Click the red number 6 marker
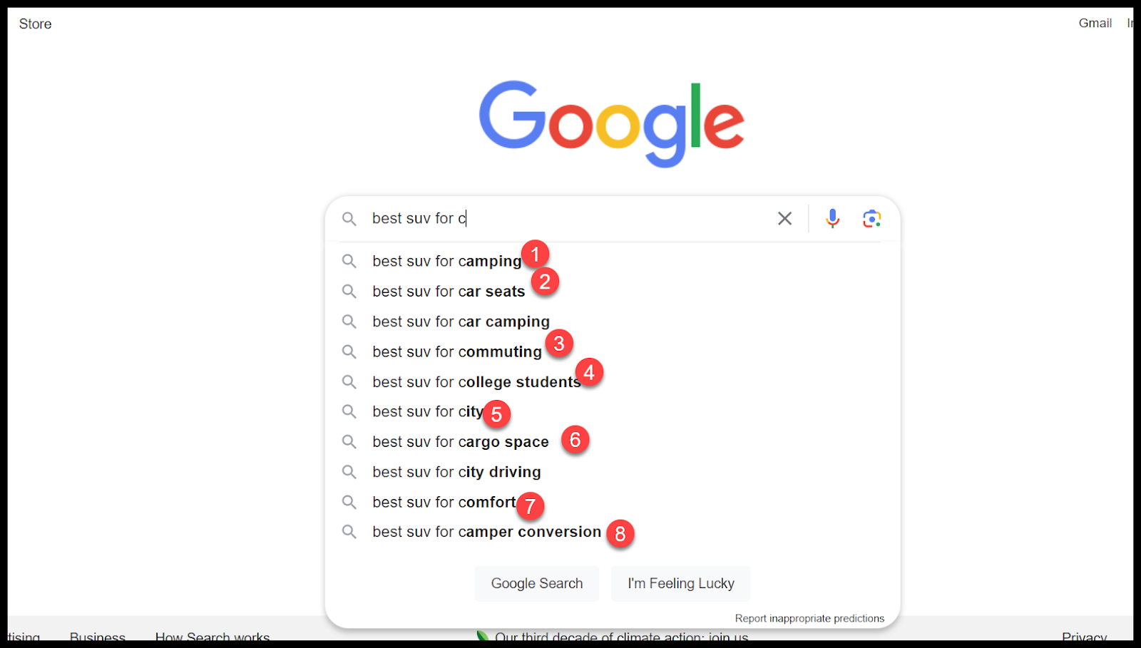This screenshot has width=1141, height=648. tap(575, 441)
